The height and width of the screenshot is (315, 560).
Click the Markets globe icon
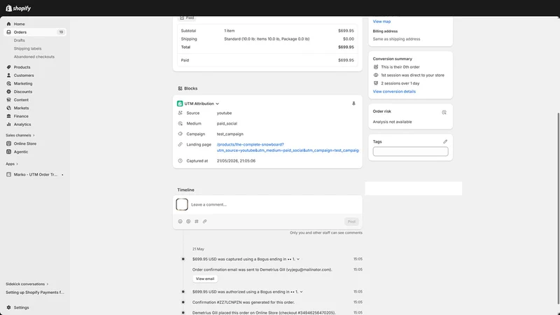coord(8,108)
